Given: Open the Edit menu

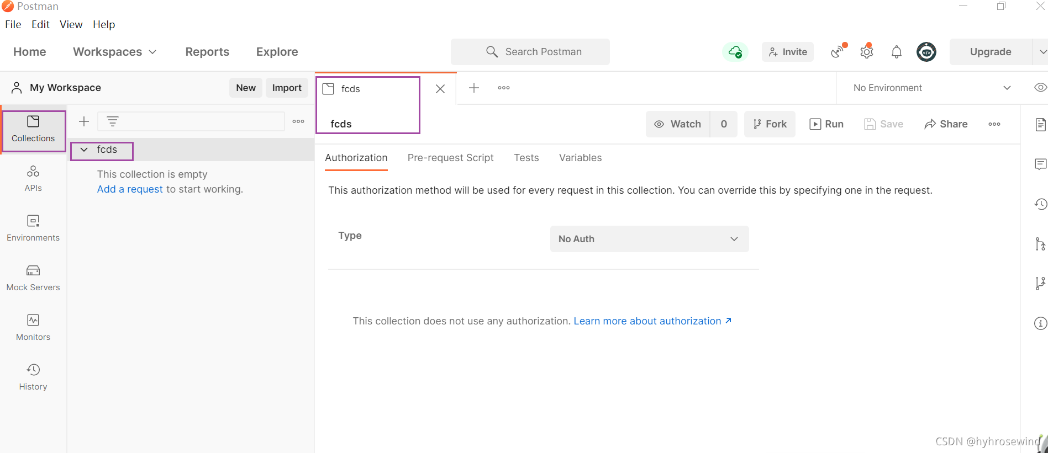Looking at the screenshot, I should point(40,24).
